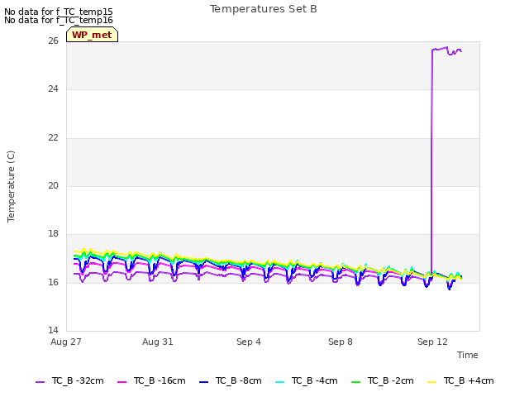Viewport: 529px width, 397px height.
Task: Click the 22 y-axis tick label
Action: [x=53, y=138]
